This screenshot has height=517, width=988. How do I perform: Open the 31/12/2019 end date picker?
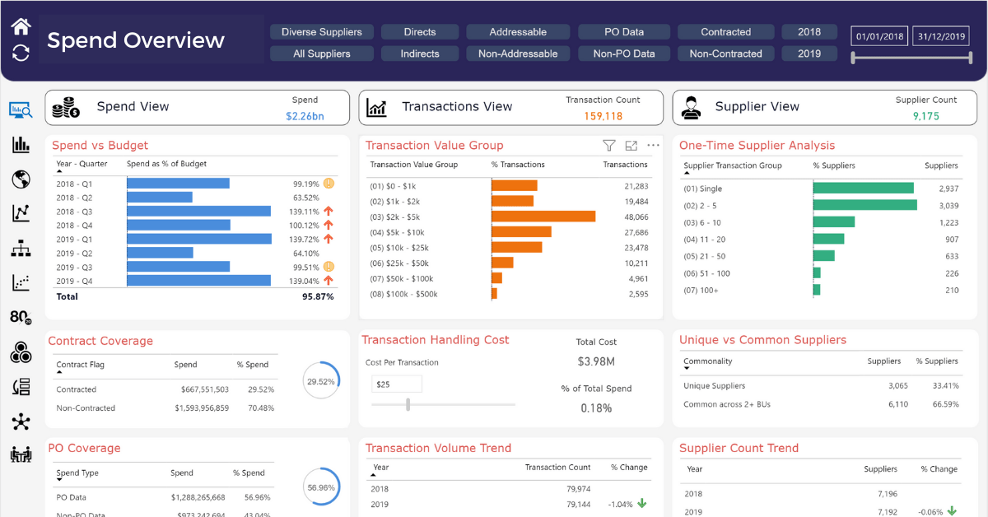(940, 35)
